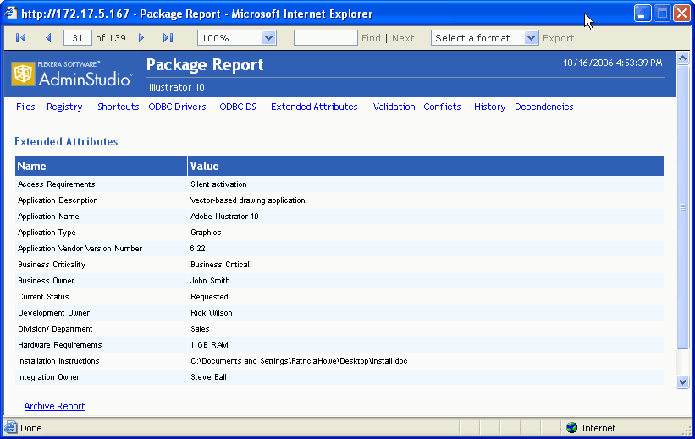Go to first page of report
The image size is (695, 439).
[x=21, y=38]
